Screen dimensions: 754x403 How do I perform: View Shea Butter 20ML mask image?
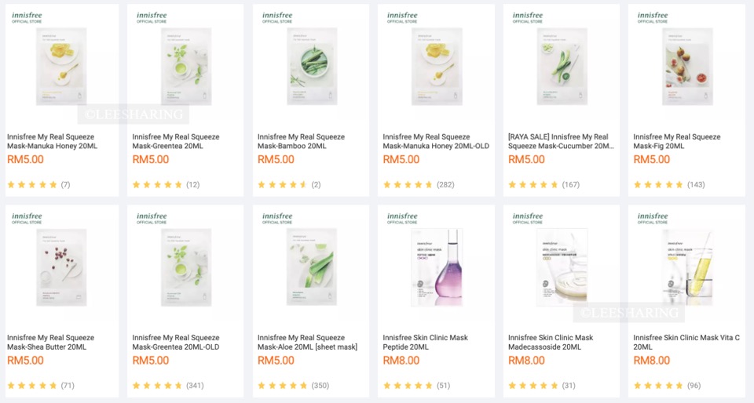tap(61, 267)
